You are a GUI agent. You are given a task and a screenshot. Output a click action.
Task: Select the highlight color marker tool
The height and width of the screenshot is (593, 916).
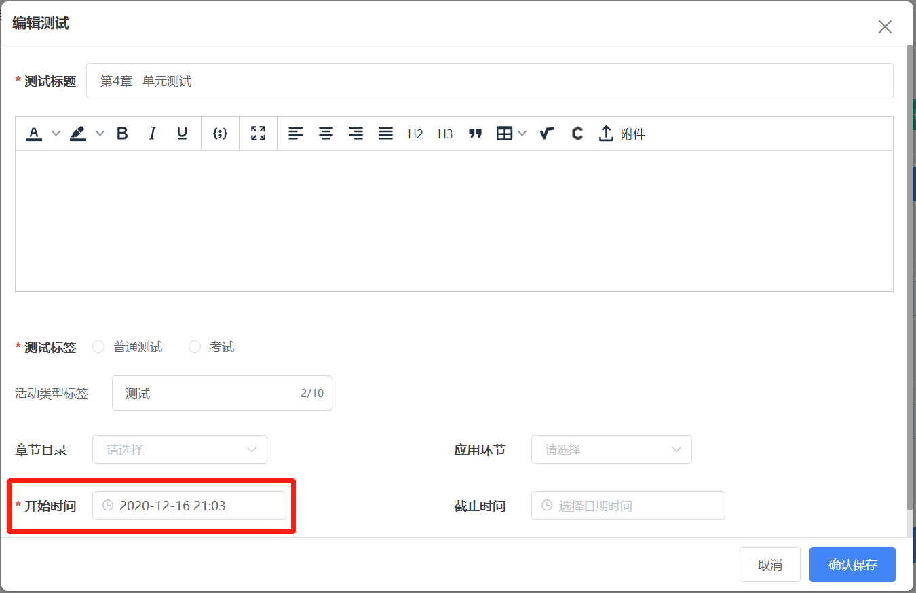(78, 134)
